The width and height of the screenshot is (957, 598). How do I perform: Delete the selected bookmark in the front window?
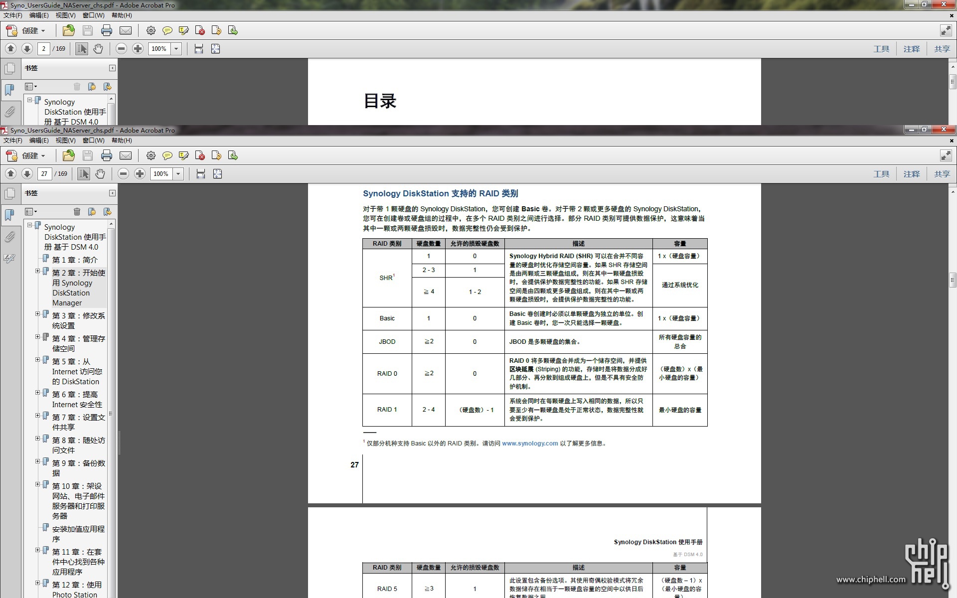[x=77, y=212]
